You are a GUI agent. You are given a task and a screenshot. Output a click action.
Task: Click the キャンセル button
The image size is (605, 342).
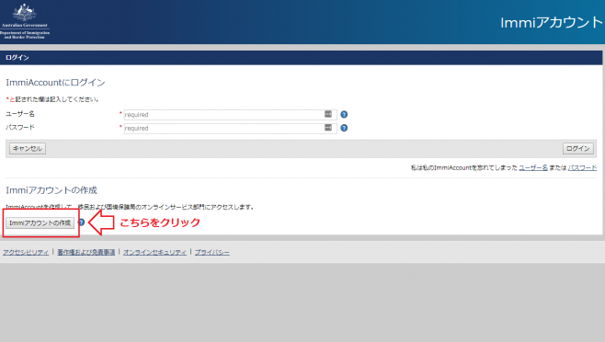point(28,149)
